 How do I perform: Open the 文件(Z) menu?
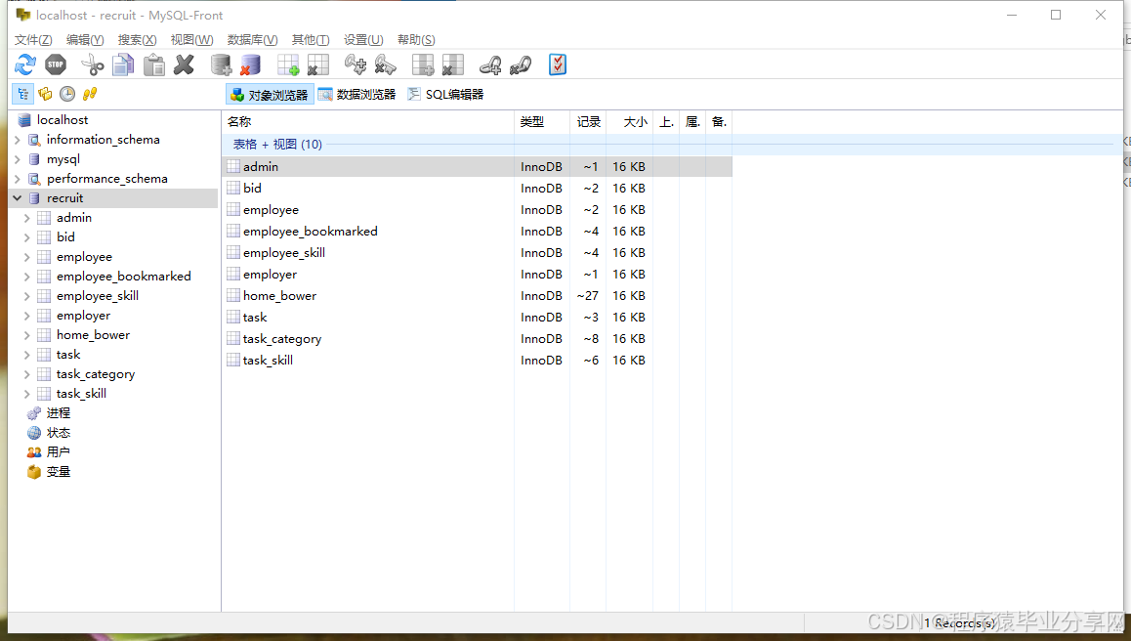pyautogui.click(x=33, y=40)
